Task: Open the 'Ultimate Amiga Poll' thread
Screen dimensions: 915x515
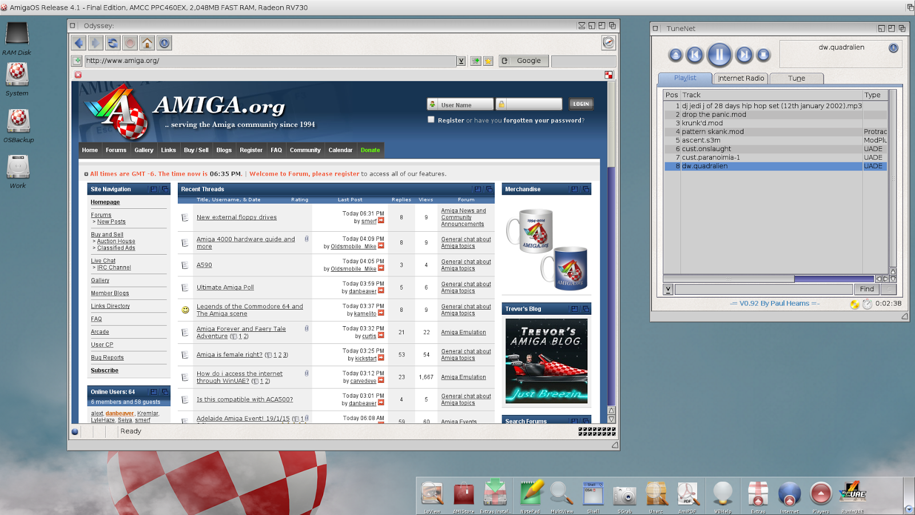Action: (x=225, y=288)
